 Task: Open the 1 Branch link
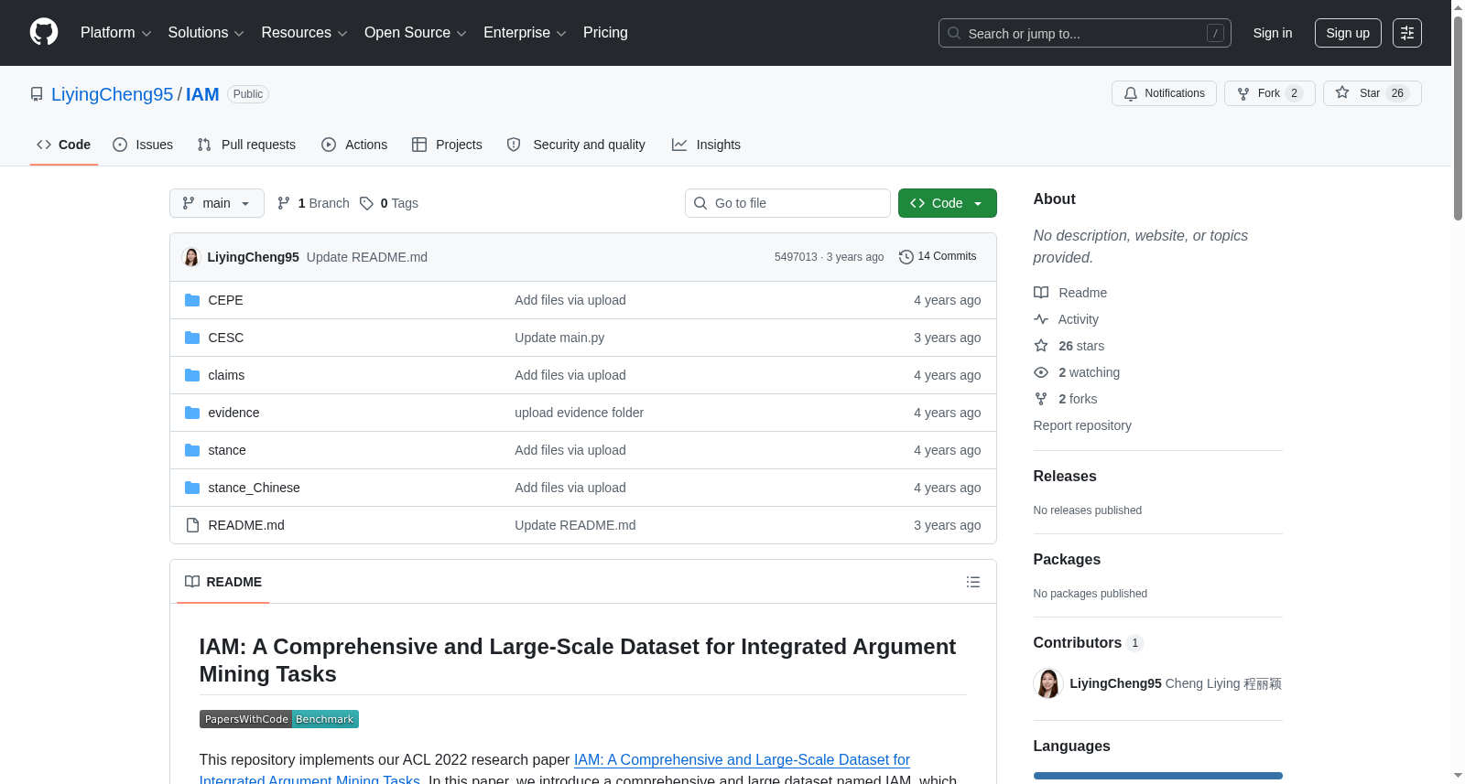tap(313, 203)
